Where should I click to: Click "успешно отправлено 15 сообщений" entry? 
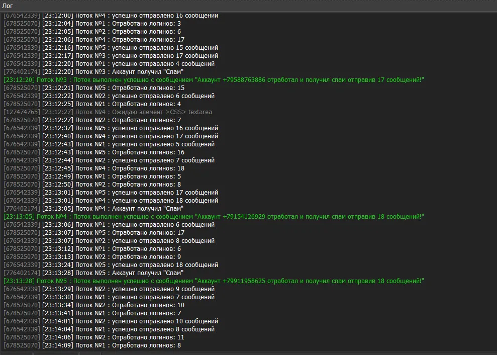[x=147, y=48]
